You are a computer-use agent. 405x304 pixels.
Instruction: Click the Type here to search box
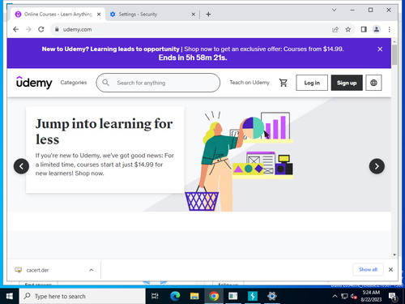pos(83,296)
